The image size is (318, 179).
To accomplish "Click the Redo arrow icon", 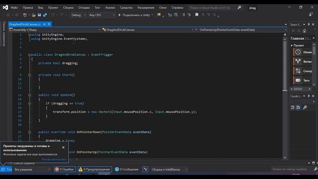I will point(62,15).
